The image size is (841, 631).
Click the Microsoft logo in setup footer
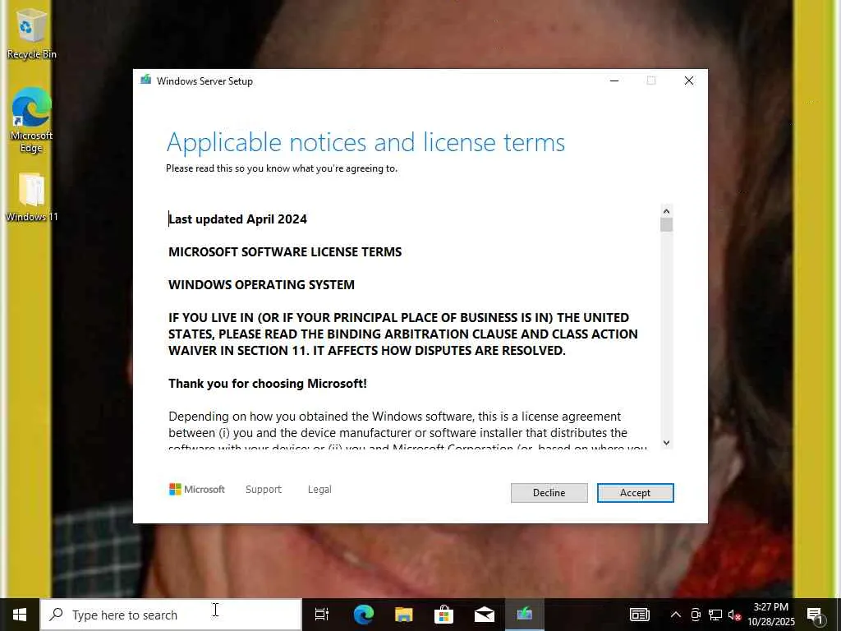point(197,490)
